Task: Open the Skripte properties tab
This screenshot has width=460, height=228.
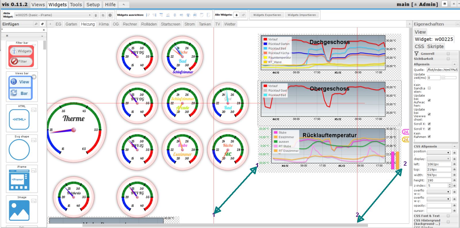Action: (x=435, y=46)
